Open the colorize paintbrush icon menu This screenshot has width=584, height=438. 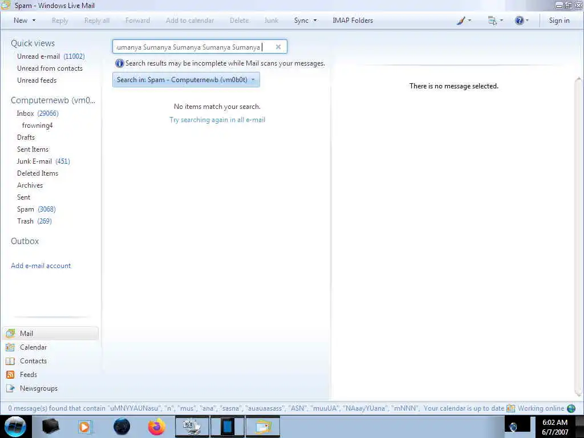click(x=461, y=21)
